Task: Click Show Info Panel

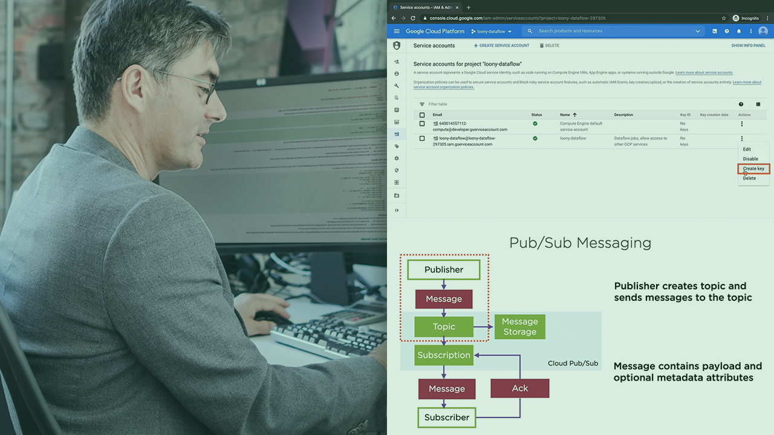Action: pos(748,45)
